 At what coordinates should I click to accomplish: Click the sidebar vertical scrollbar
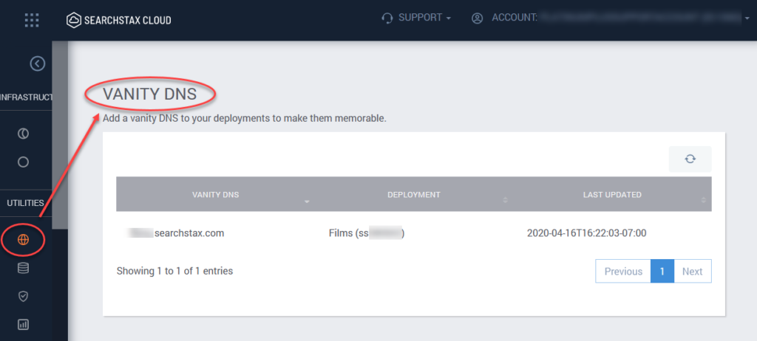(60, 134)
